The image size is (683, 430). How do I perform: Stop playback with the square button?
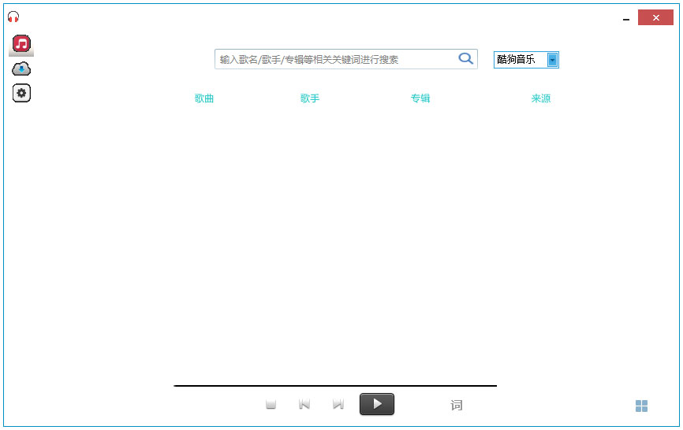click(271, 405)
